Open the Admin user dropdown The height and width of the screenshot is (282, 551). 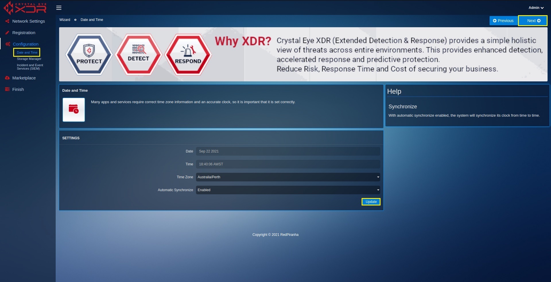point(536,8)
